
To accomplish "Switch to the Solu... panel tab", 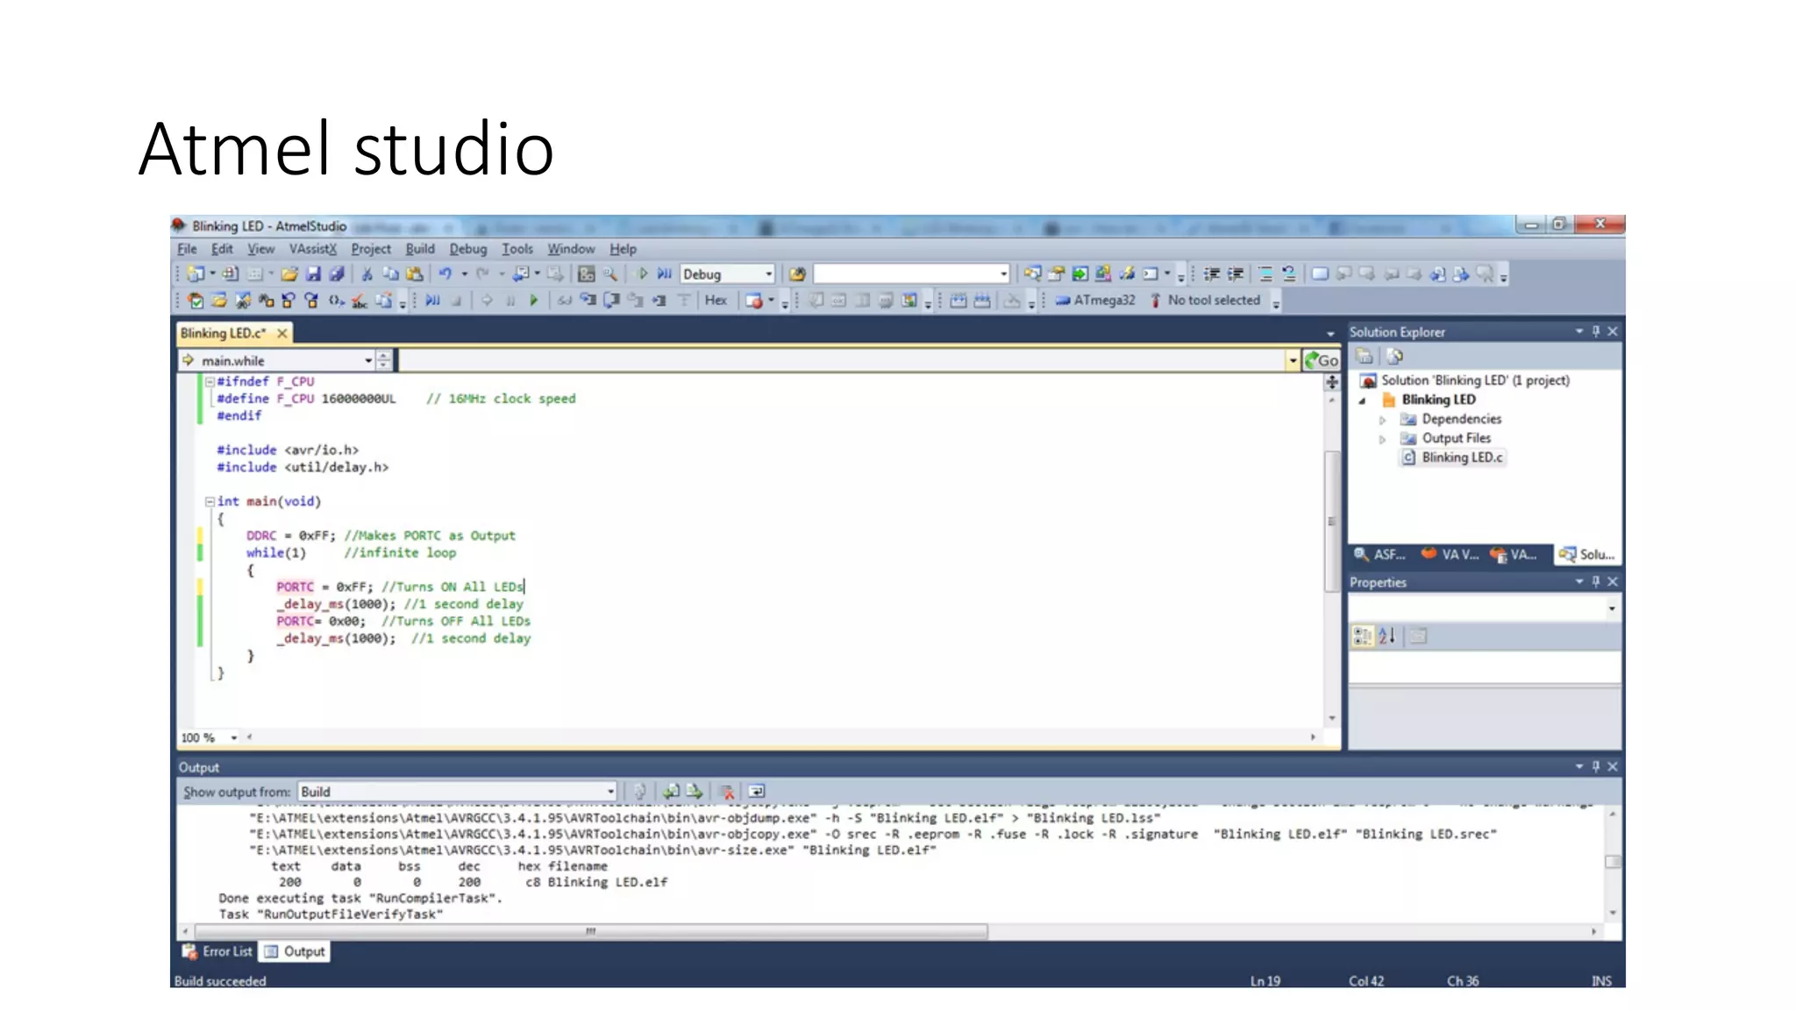I will coord(1587,555).
